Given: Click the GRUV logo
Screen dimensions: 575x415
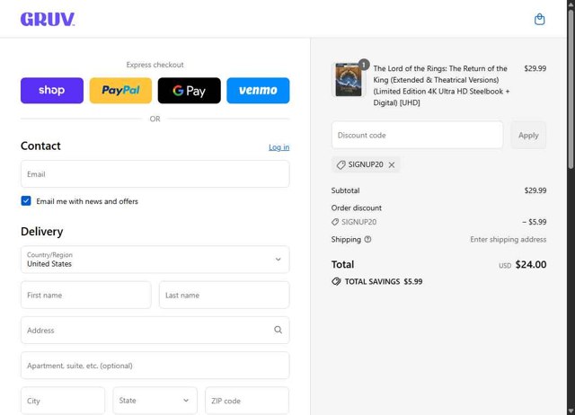Looking at the screenshot, I should [48, 20].
